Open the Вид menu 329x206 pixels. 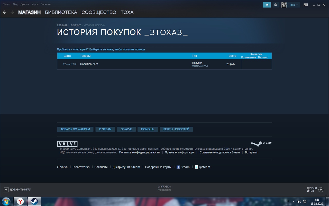coord(15,4)
